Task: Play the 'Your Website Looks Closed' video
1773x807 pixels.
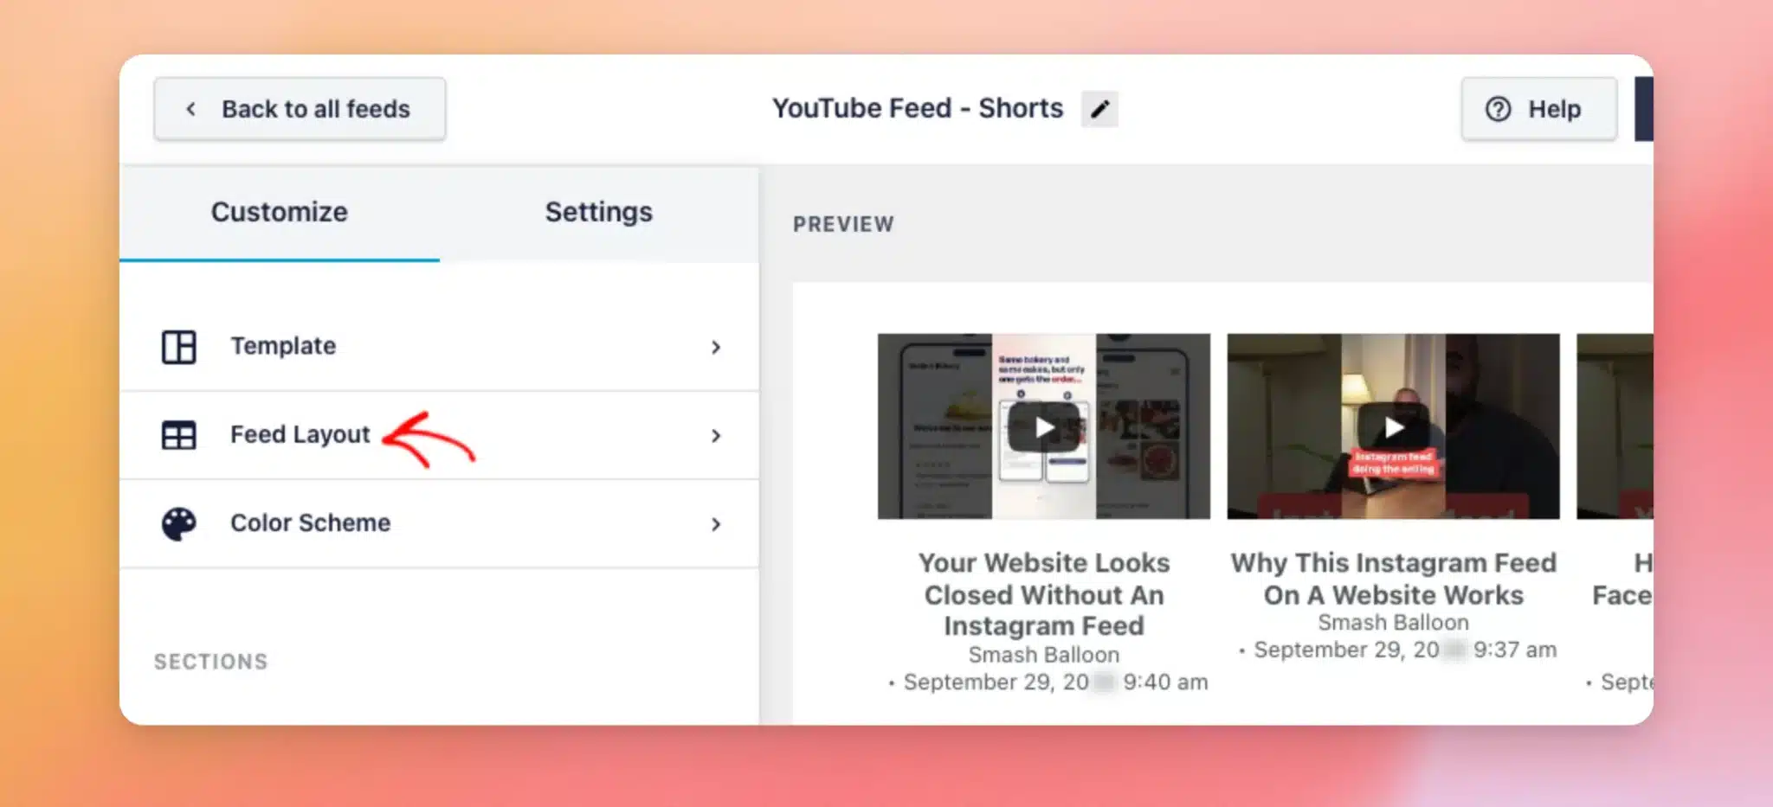Action: 1044,427
